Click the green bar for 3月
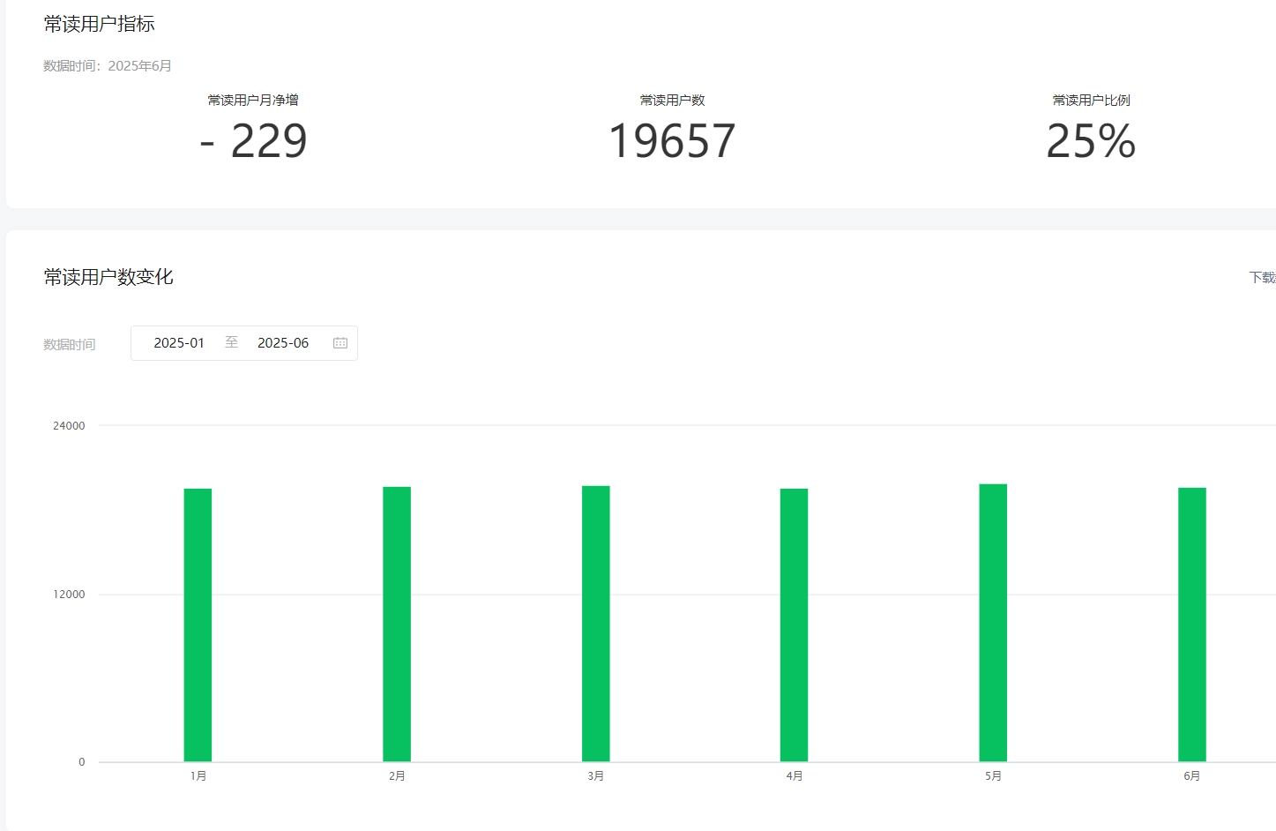The width and height of the screenshot is (1276, 831). pos(596,624)
